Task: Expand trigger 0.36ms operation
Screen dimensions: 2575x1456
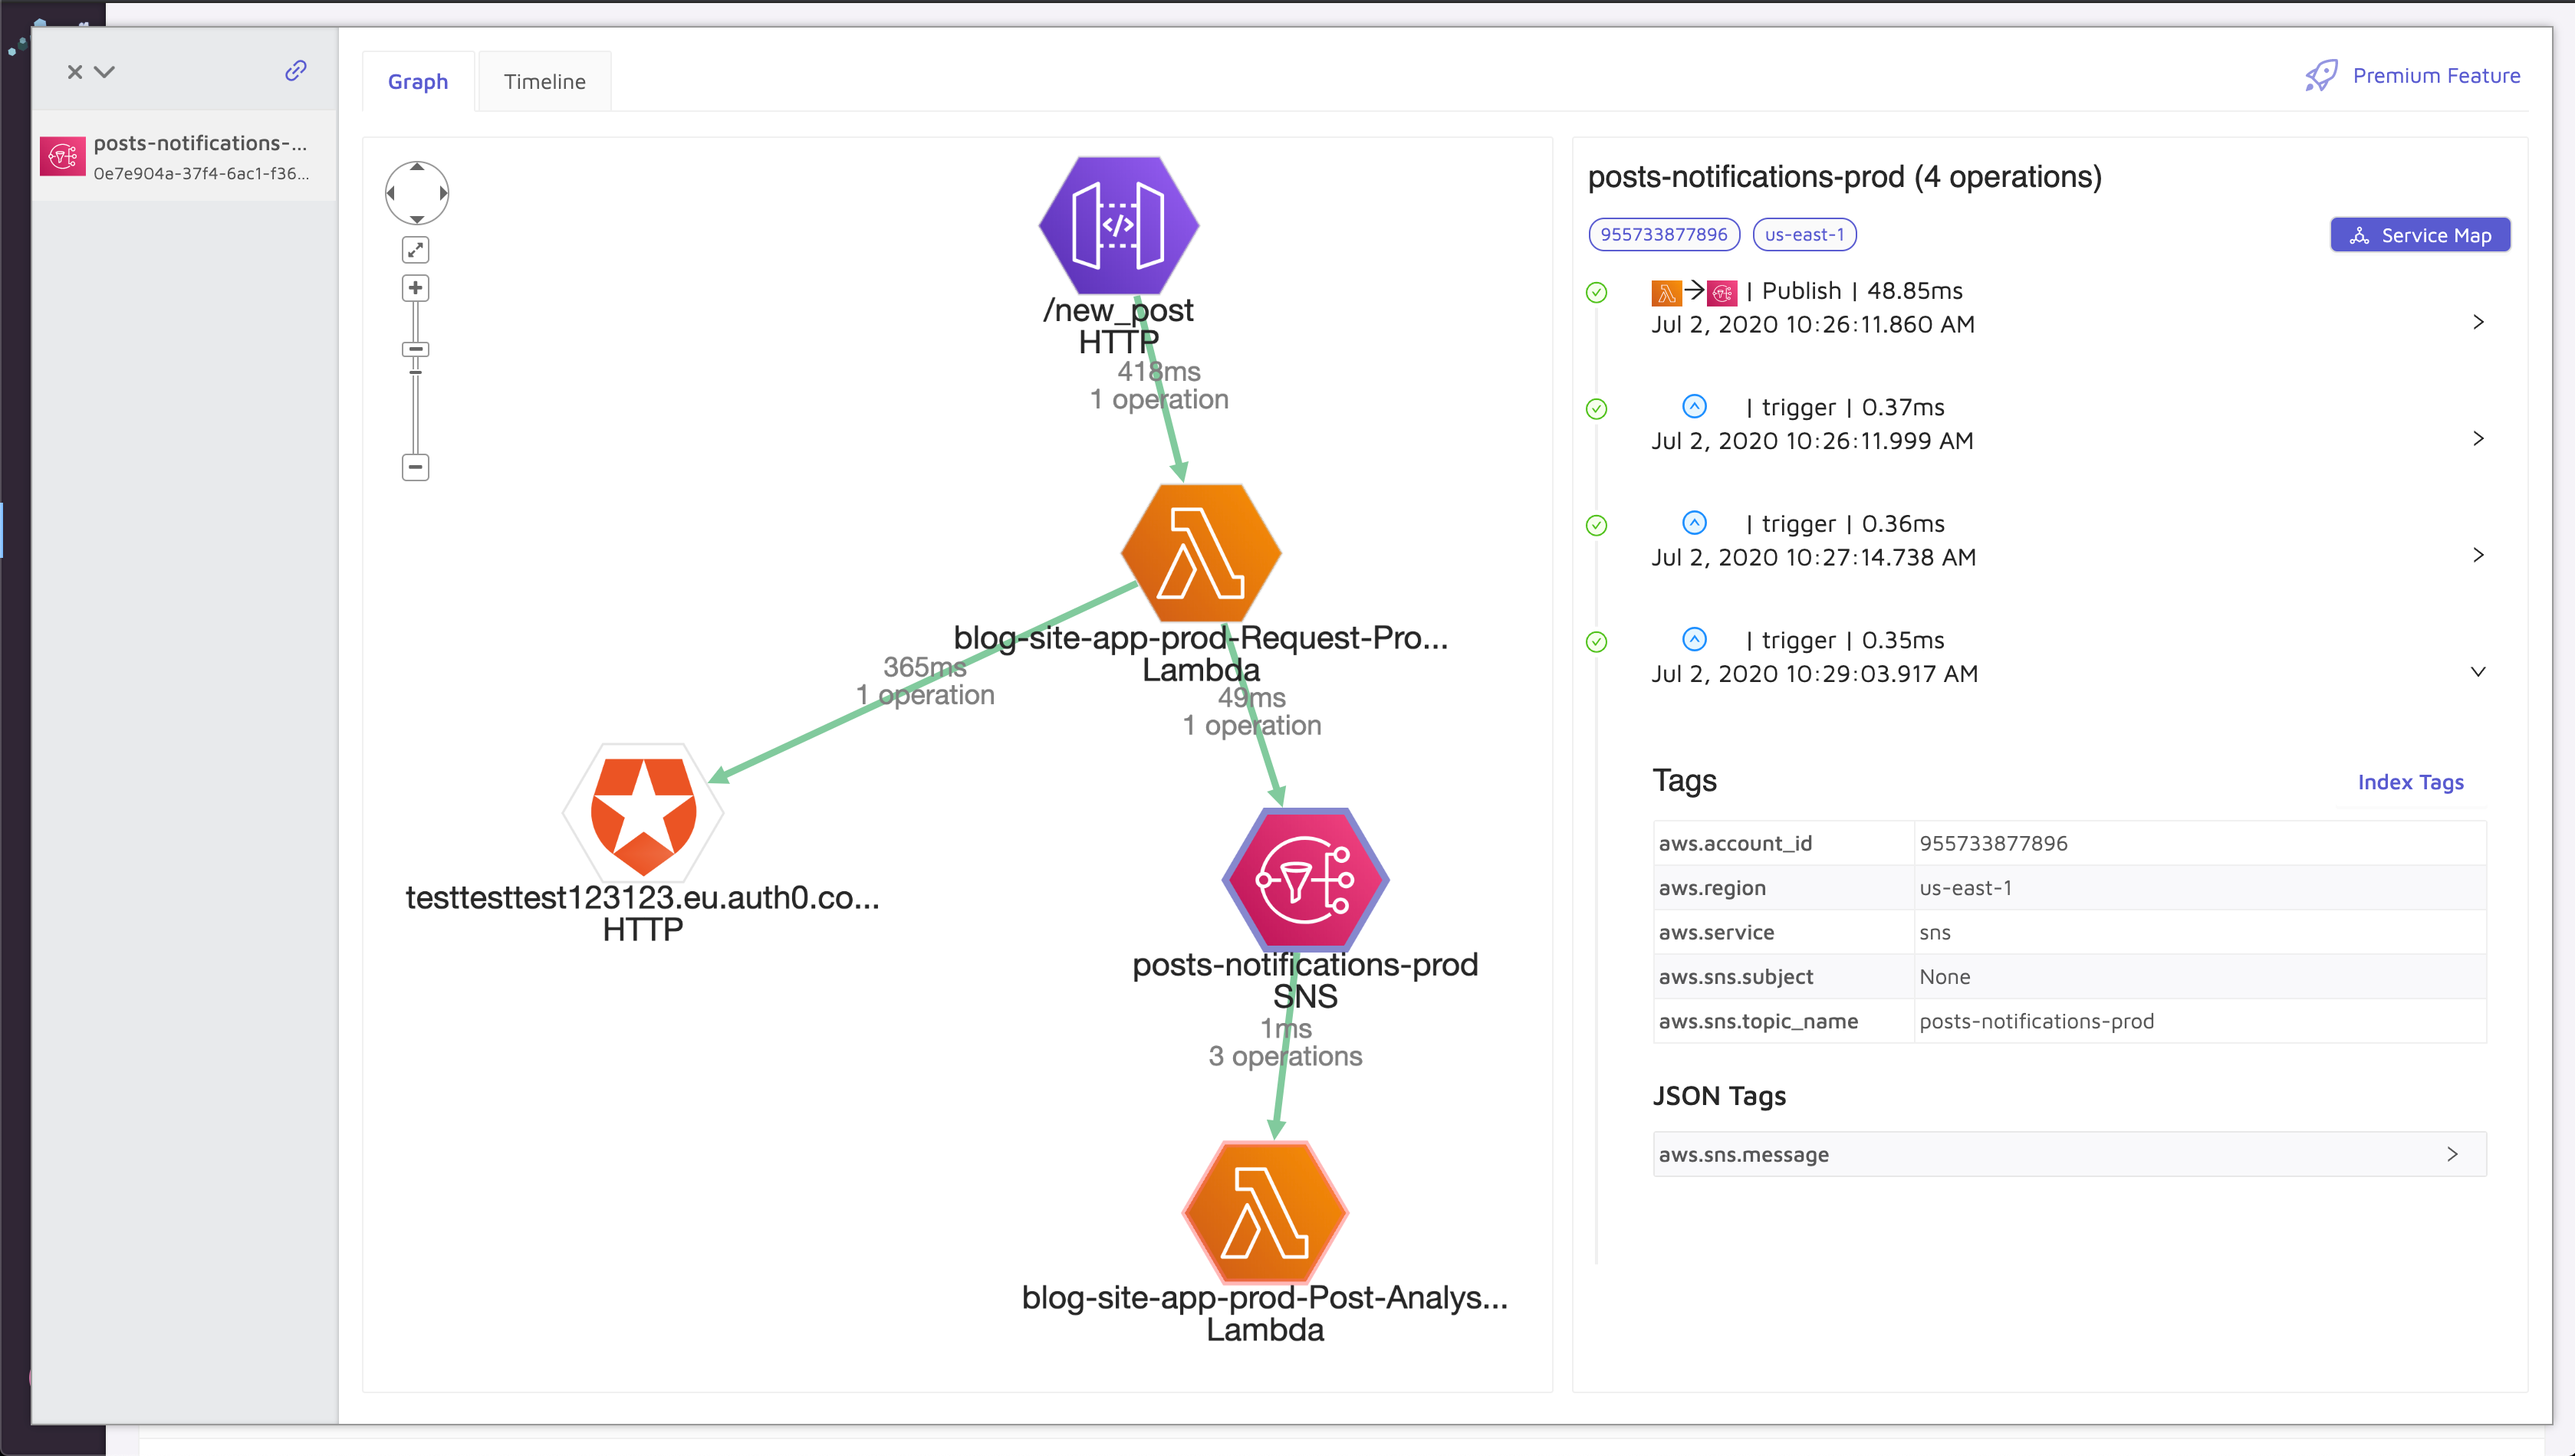Action: 2478,555
